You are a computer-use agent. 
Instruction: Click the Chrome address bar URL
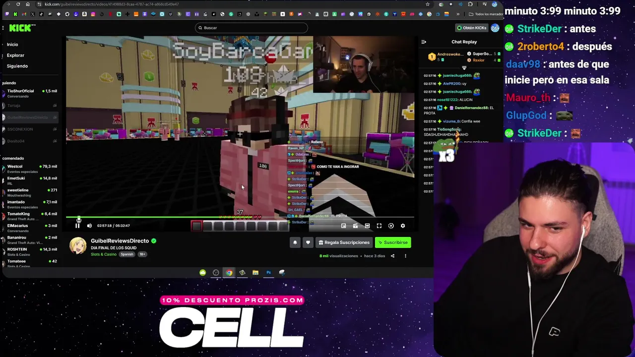coord(112,4)
